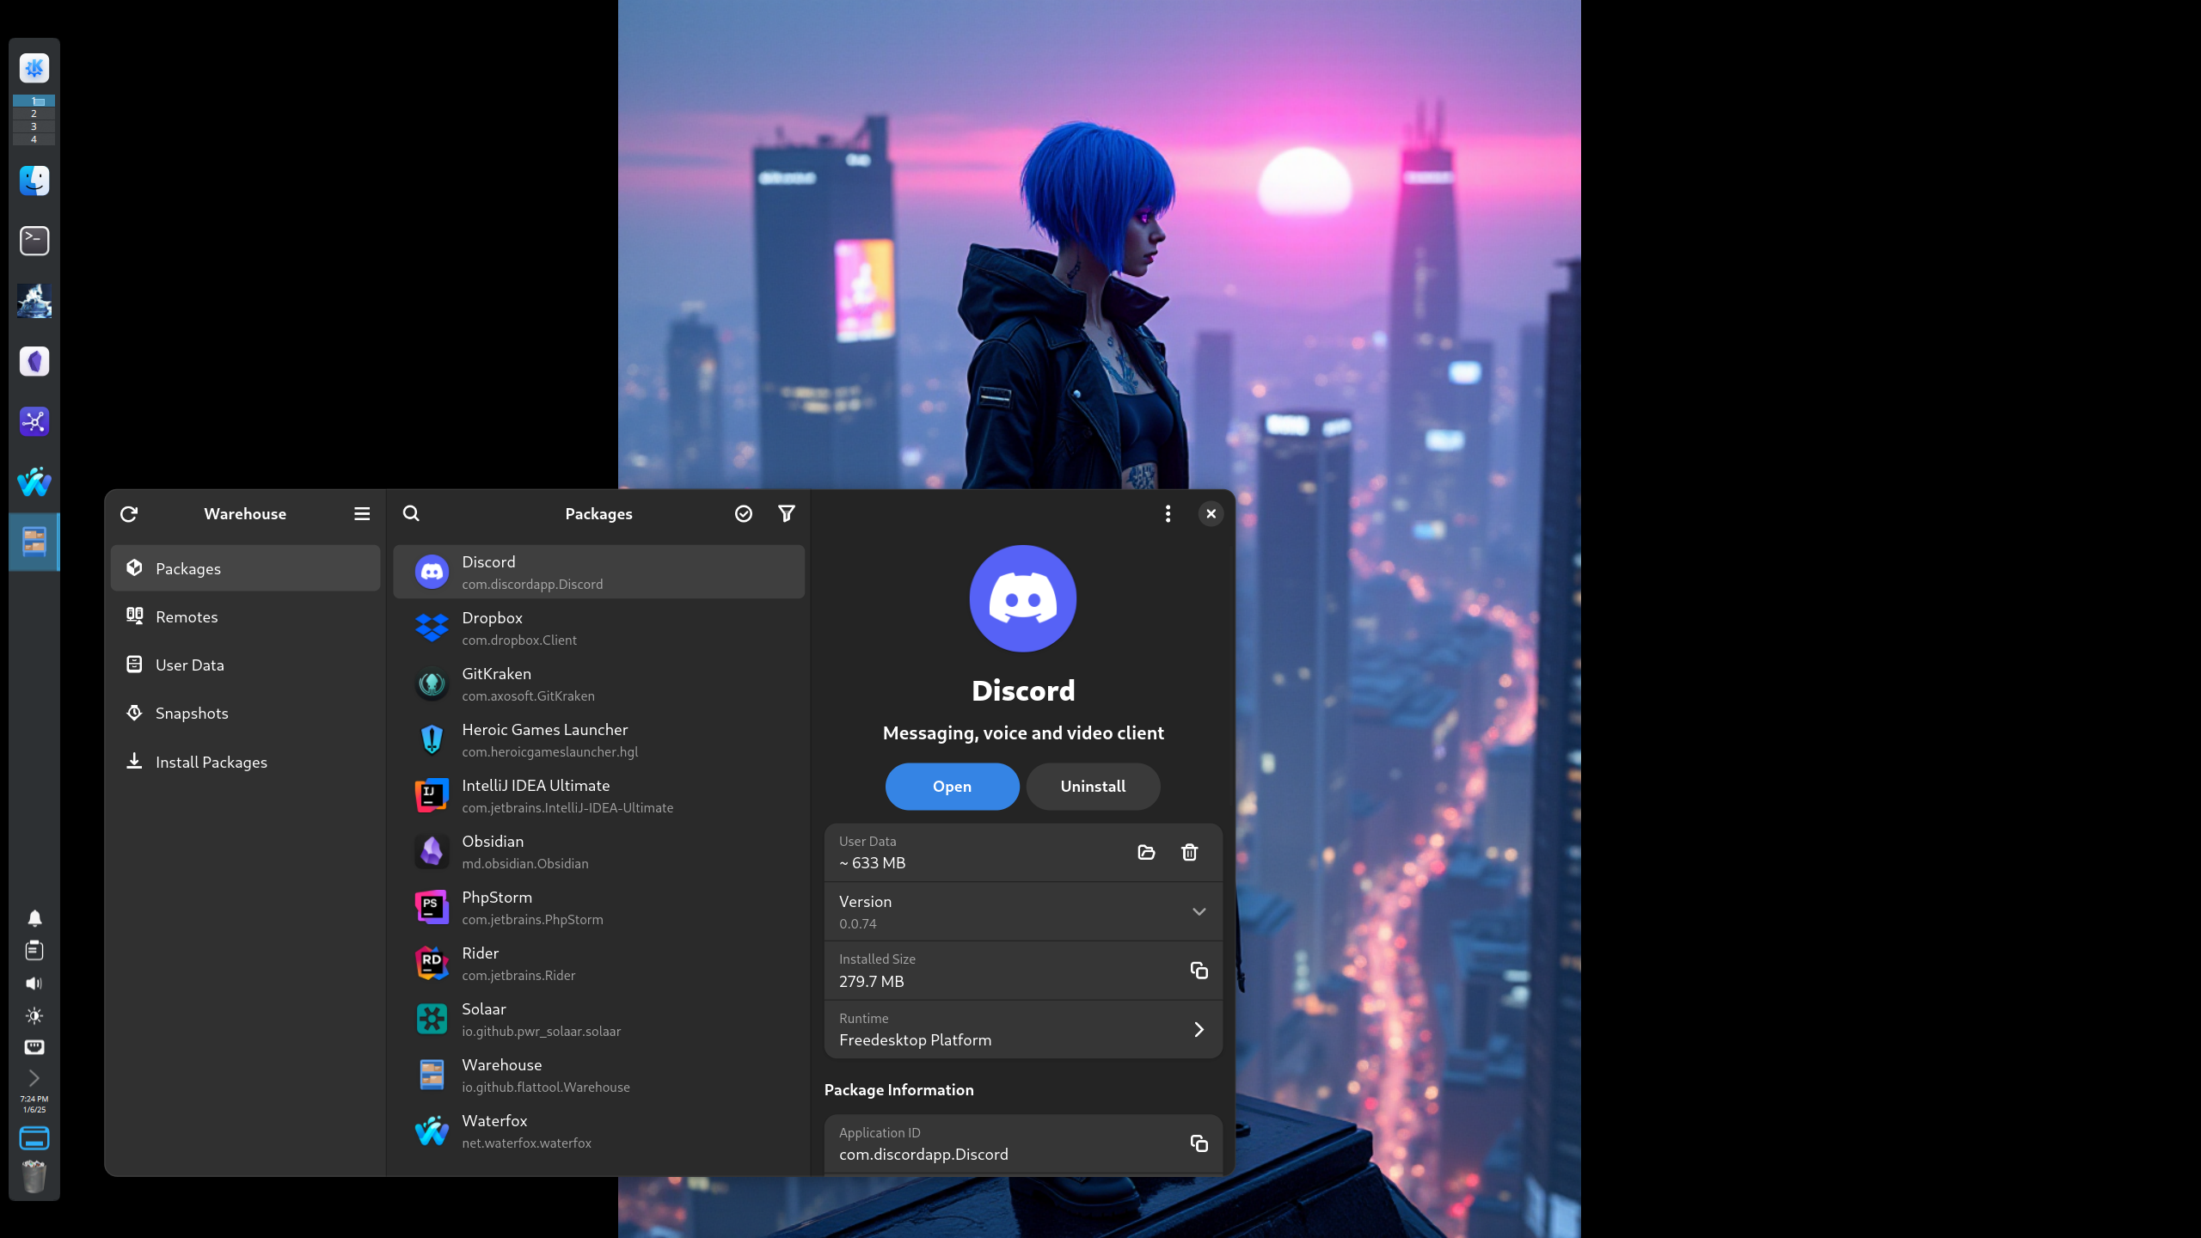Select Heroic Games Launcher package
The width and height of the screenshot is (2201, 1238).
tap(598, 739)
